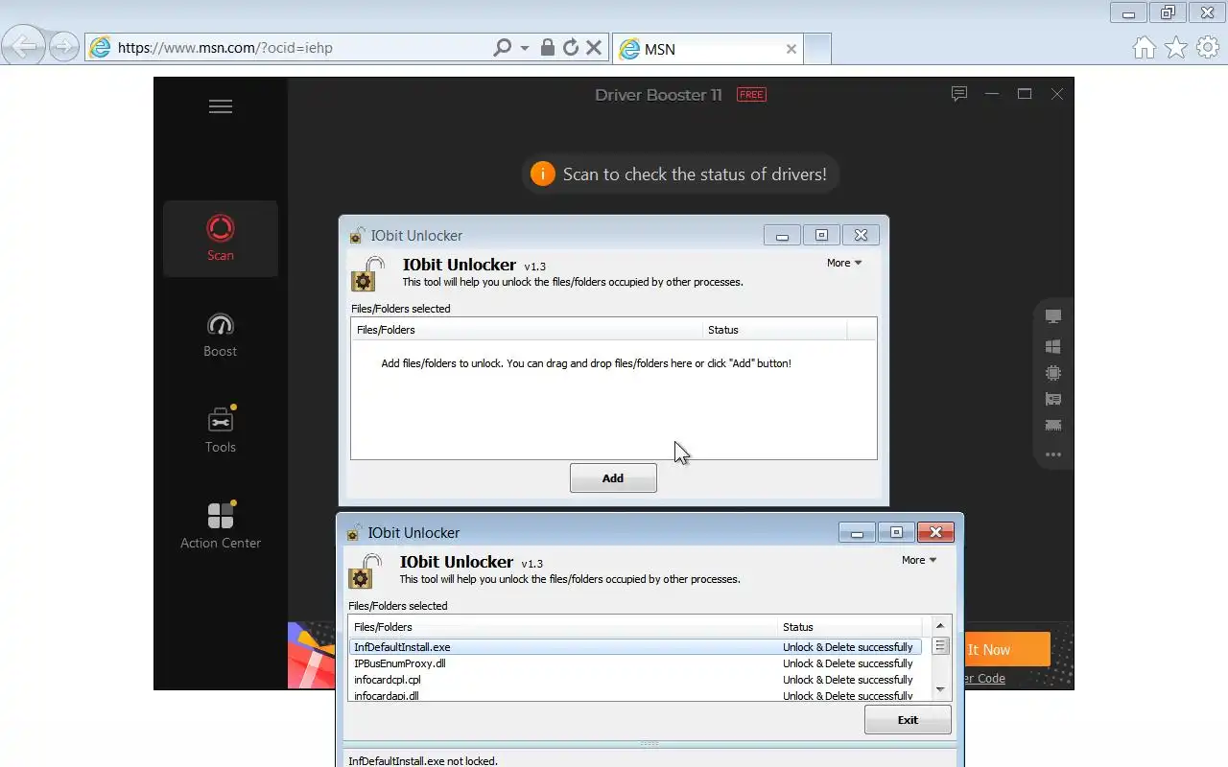This screenshot has height=767, width=1228.
Task: Click the orange info icon beside scan message
Action: (x=543, y=174)
